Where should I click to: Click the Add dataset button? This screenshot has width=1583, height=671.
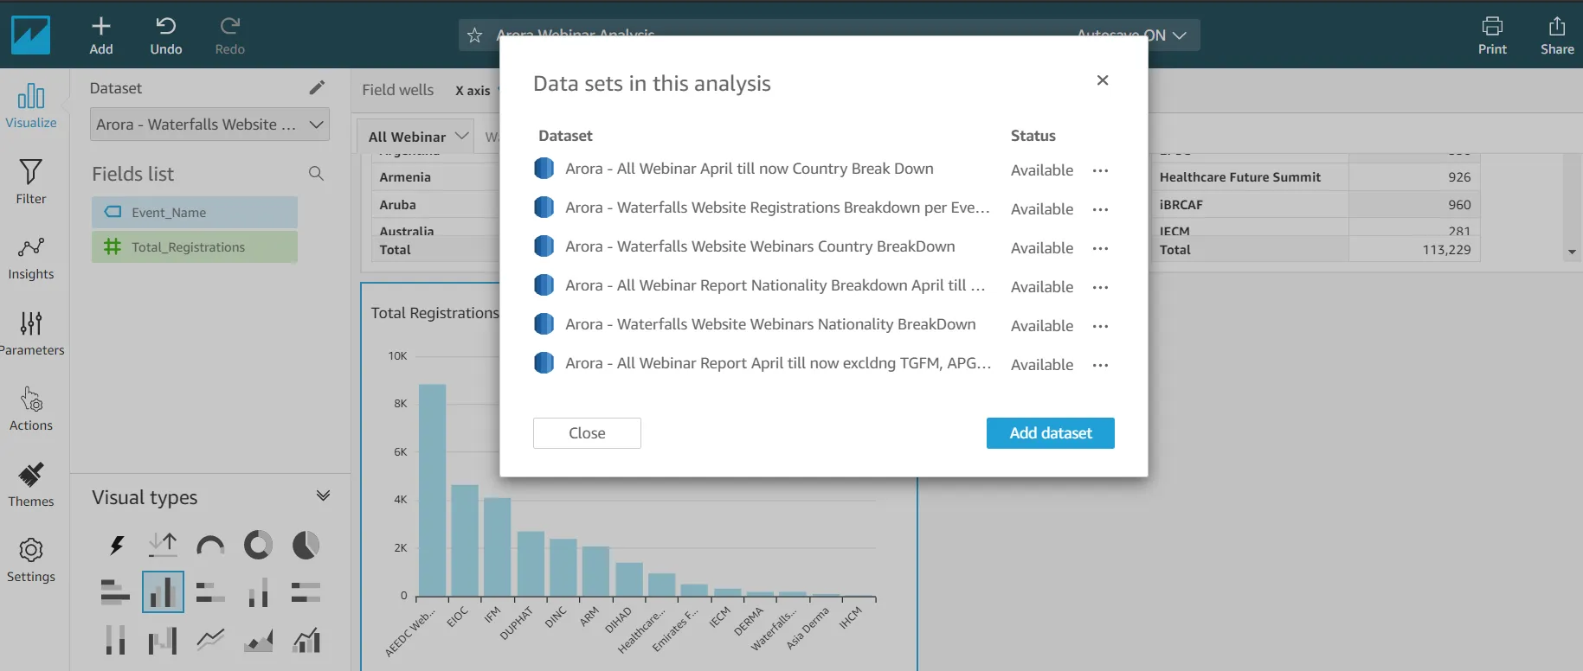(x=1051, y=433)
